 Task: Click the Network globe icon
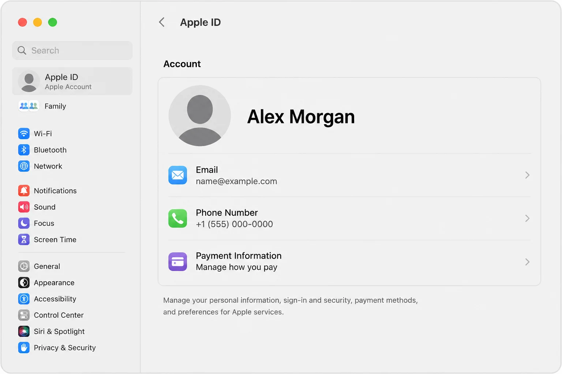coord(24,166)
